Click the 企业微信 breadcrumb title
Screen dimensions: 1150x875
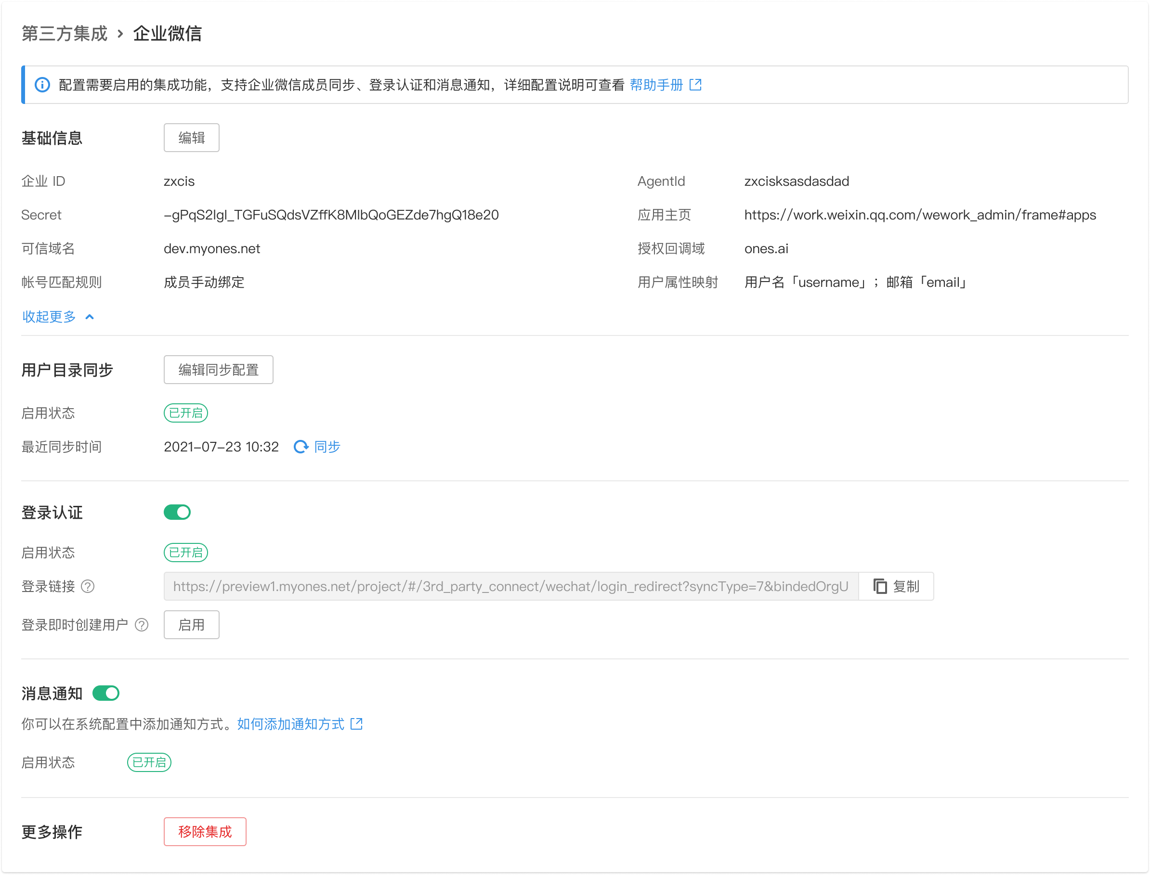[x=167, y=34]
